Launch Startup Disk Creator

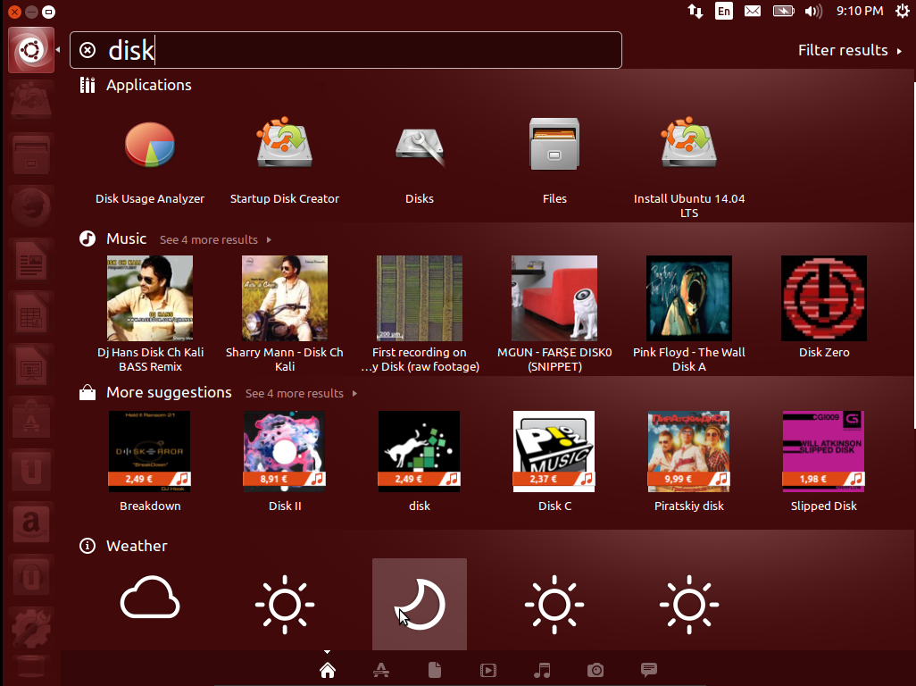284,145
